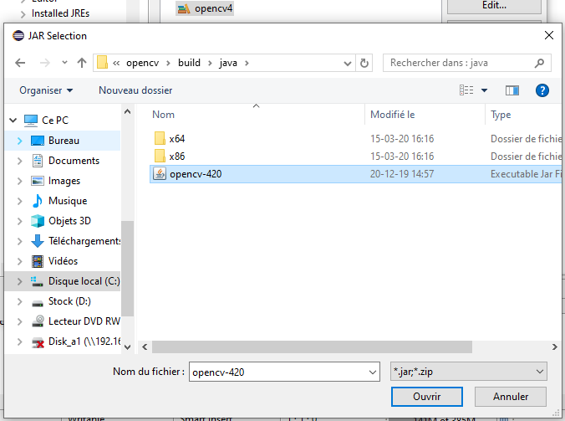Sort by the Type column header
The width and height of the screenshot is (565, 421).
point(501,115)
